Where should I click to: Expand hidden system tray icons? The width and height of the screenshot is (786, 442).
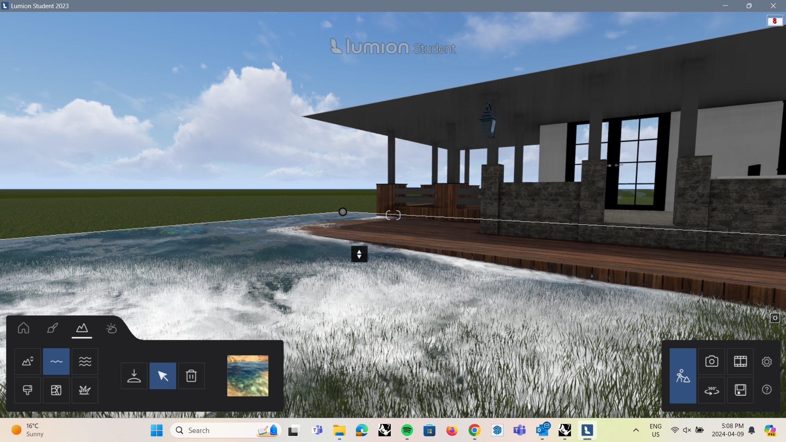click(x=636, y=431)
